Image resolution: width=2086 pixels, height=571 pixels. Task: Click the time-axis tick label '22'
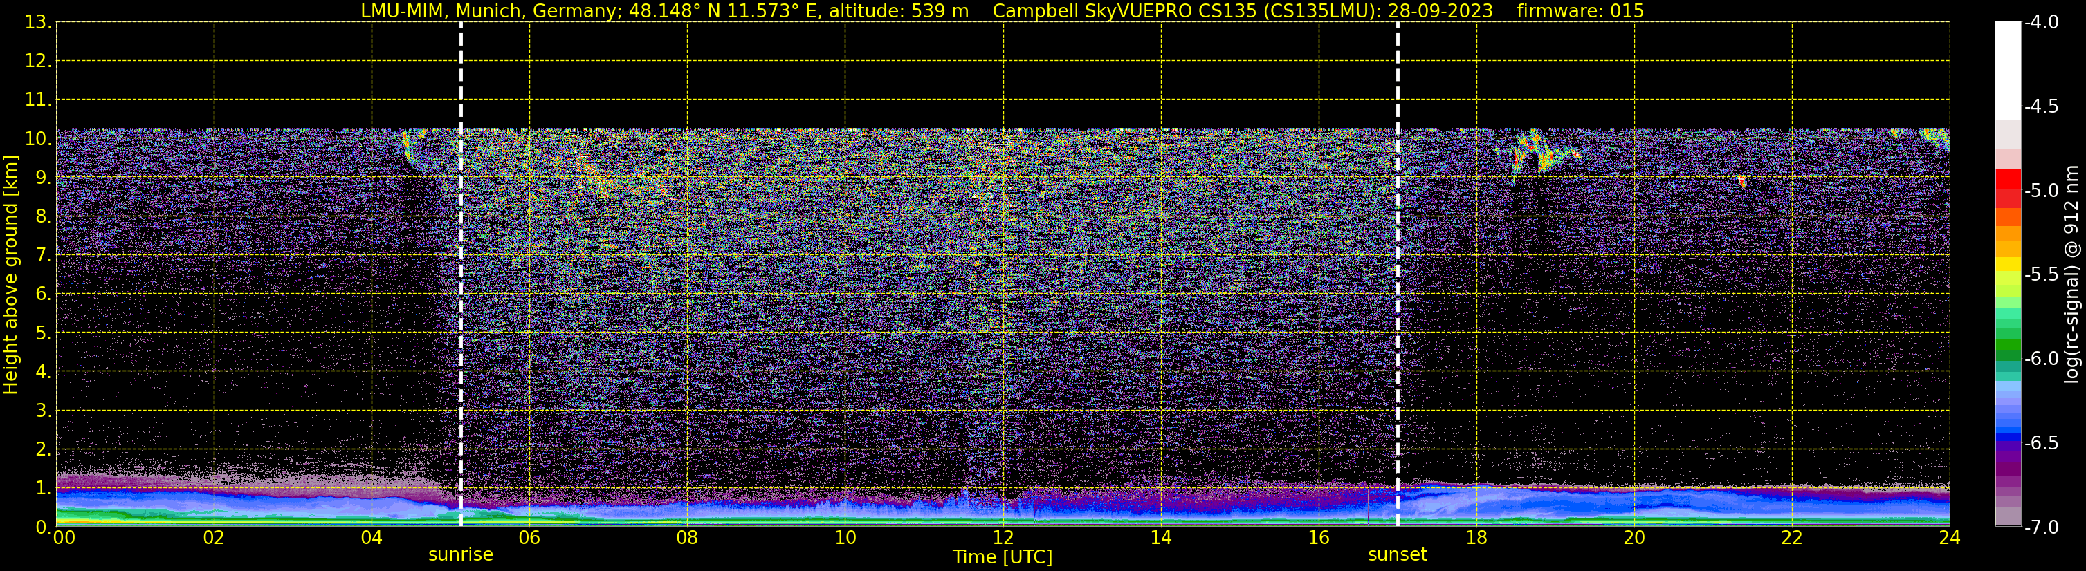click(x=1793, y=538)
